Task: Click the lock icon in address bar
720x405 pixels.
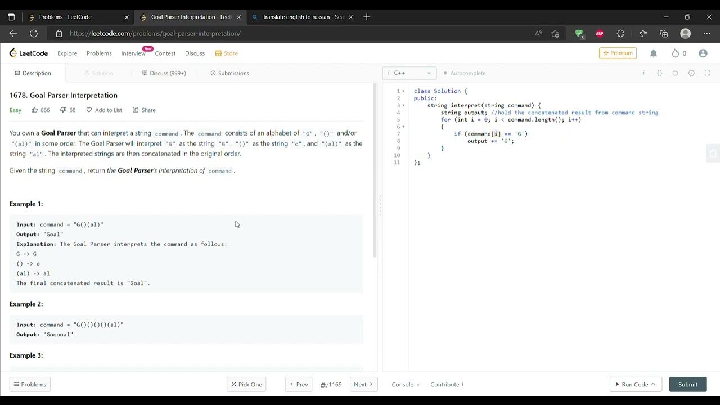Action: 58,33
